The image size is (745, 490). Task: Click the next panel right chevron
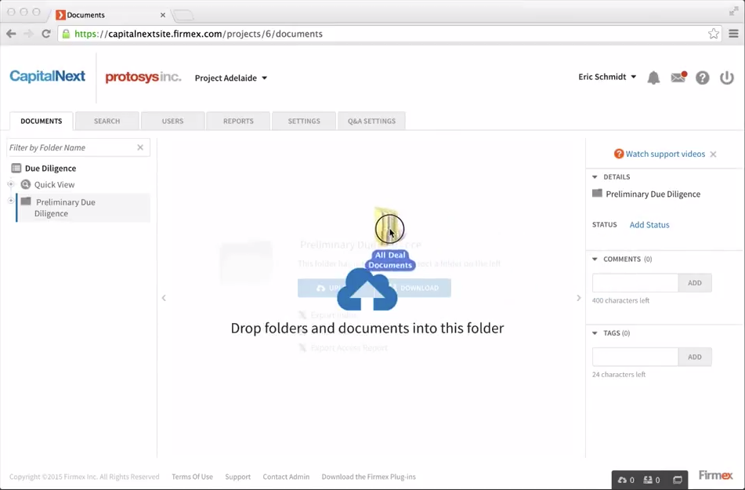[x=578, y=298]
